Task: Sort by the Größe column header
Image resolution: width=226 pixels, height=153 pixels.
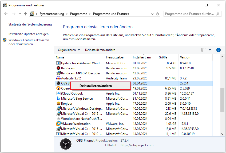Action: click(168, 57)
